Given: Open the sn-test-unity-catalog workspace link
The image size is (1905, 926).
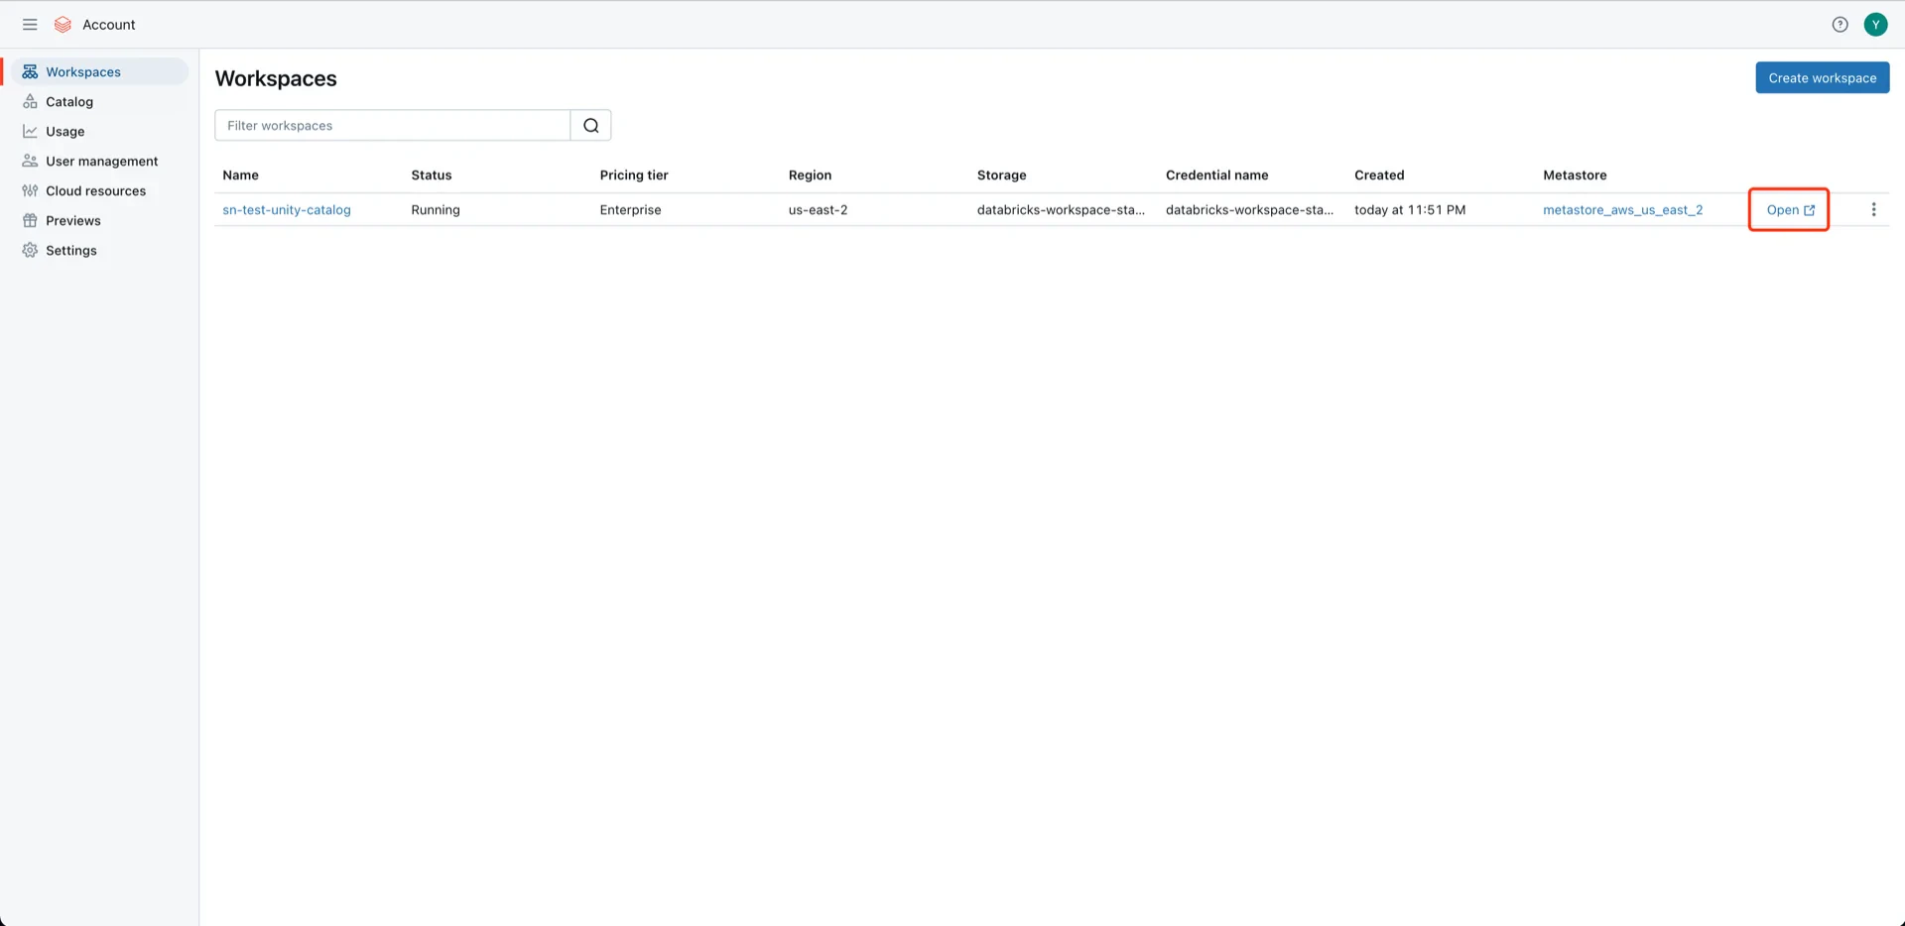Looking at the screenshot, I should (x=287, y=209).
